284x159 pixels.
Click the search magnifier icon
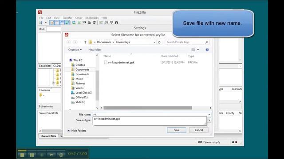[x=206, y=42]
